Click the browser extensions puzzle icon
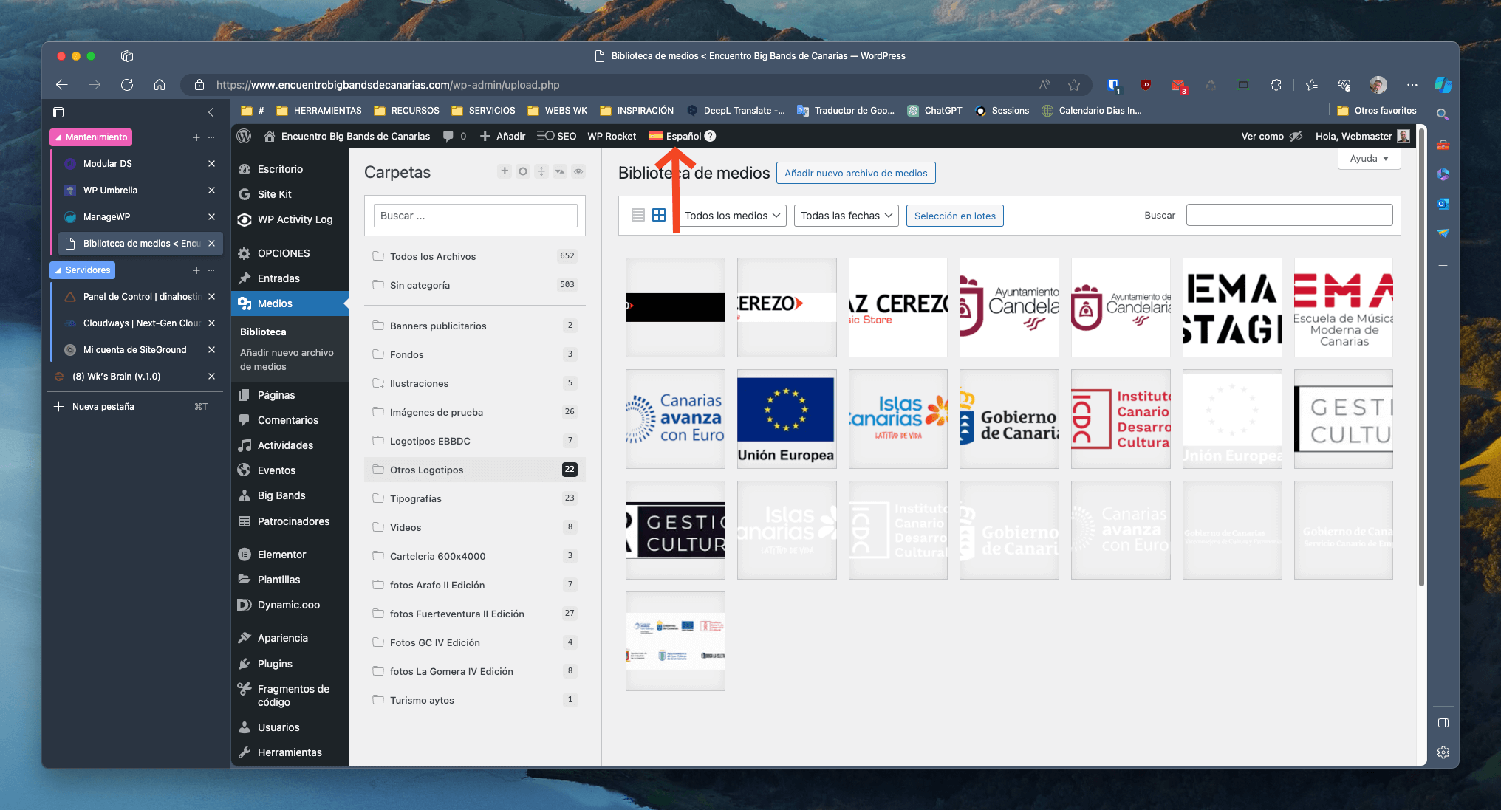The image size is (1501, 810). [1276, 85]
